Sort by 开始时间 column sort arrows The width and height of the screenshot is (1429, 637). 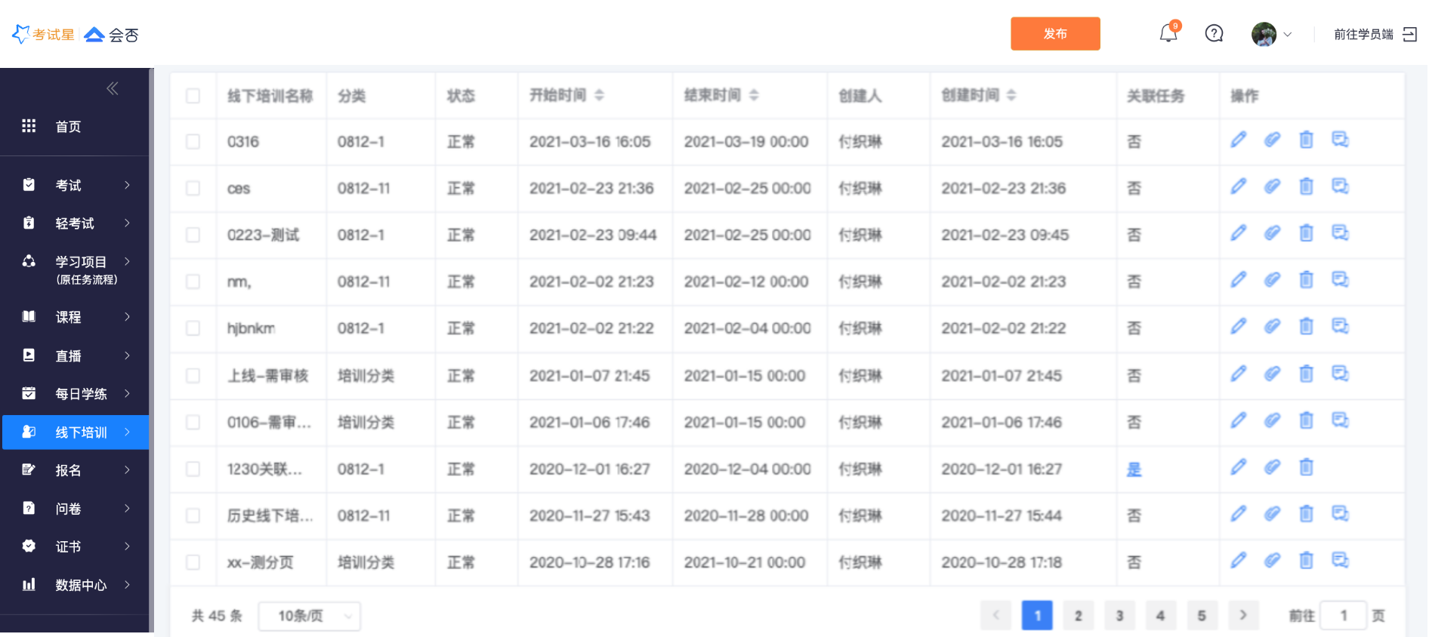[x=599, y=95]
